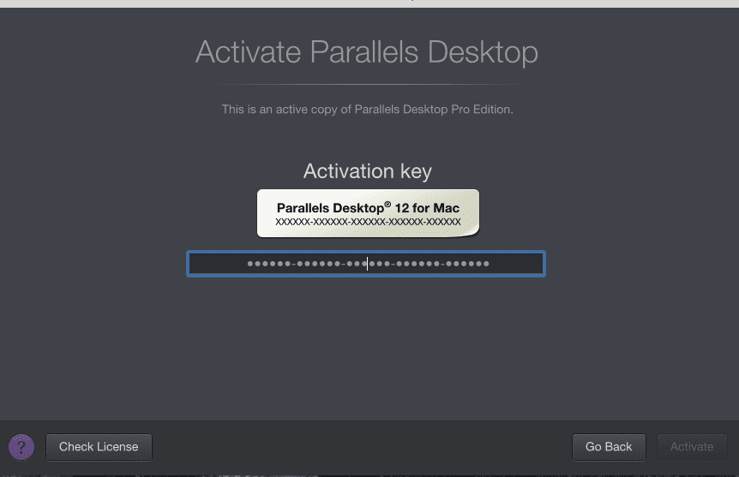739x477 pixels.
Task: Click the Activation key label
Action: (368, 171)
